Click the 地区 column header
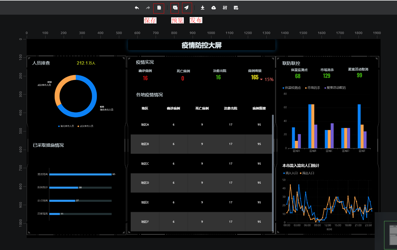 145,108
